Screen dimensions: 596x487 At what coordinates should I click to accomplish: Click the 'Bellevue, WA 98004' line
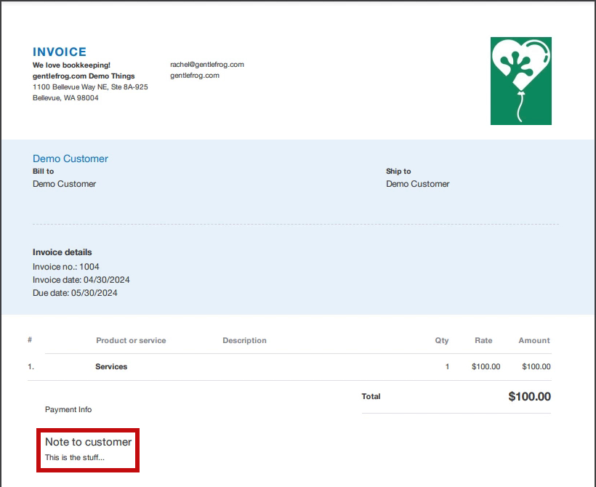coord(65,98)
